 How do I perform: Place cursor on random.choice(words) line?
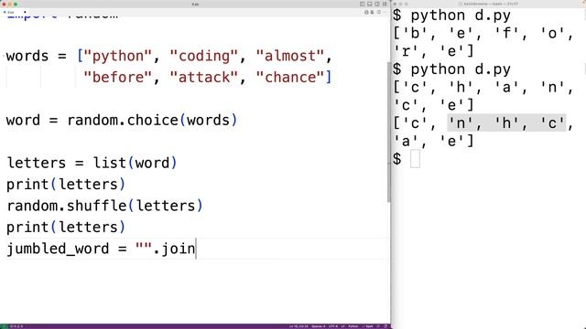122,120
